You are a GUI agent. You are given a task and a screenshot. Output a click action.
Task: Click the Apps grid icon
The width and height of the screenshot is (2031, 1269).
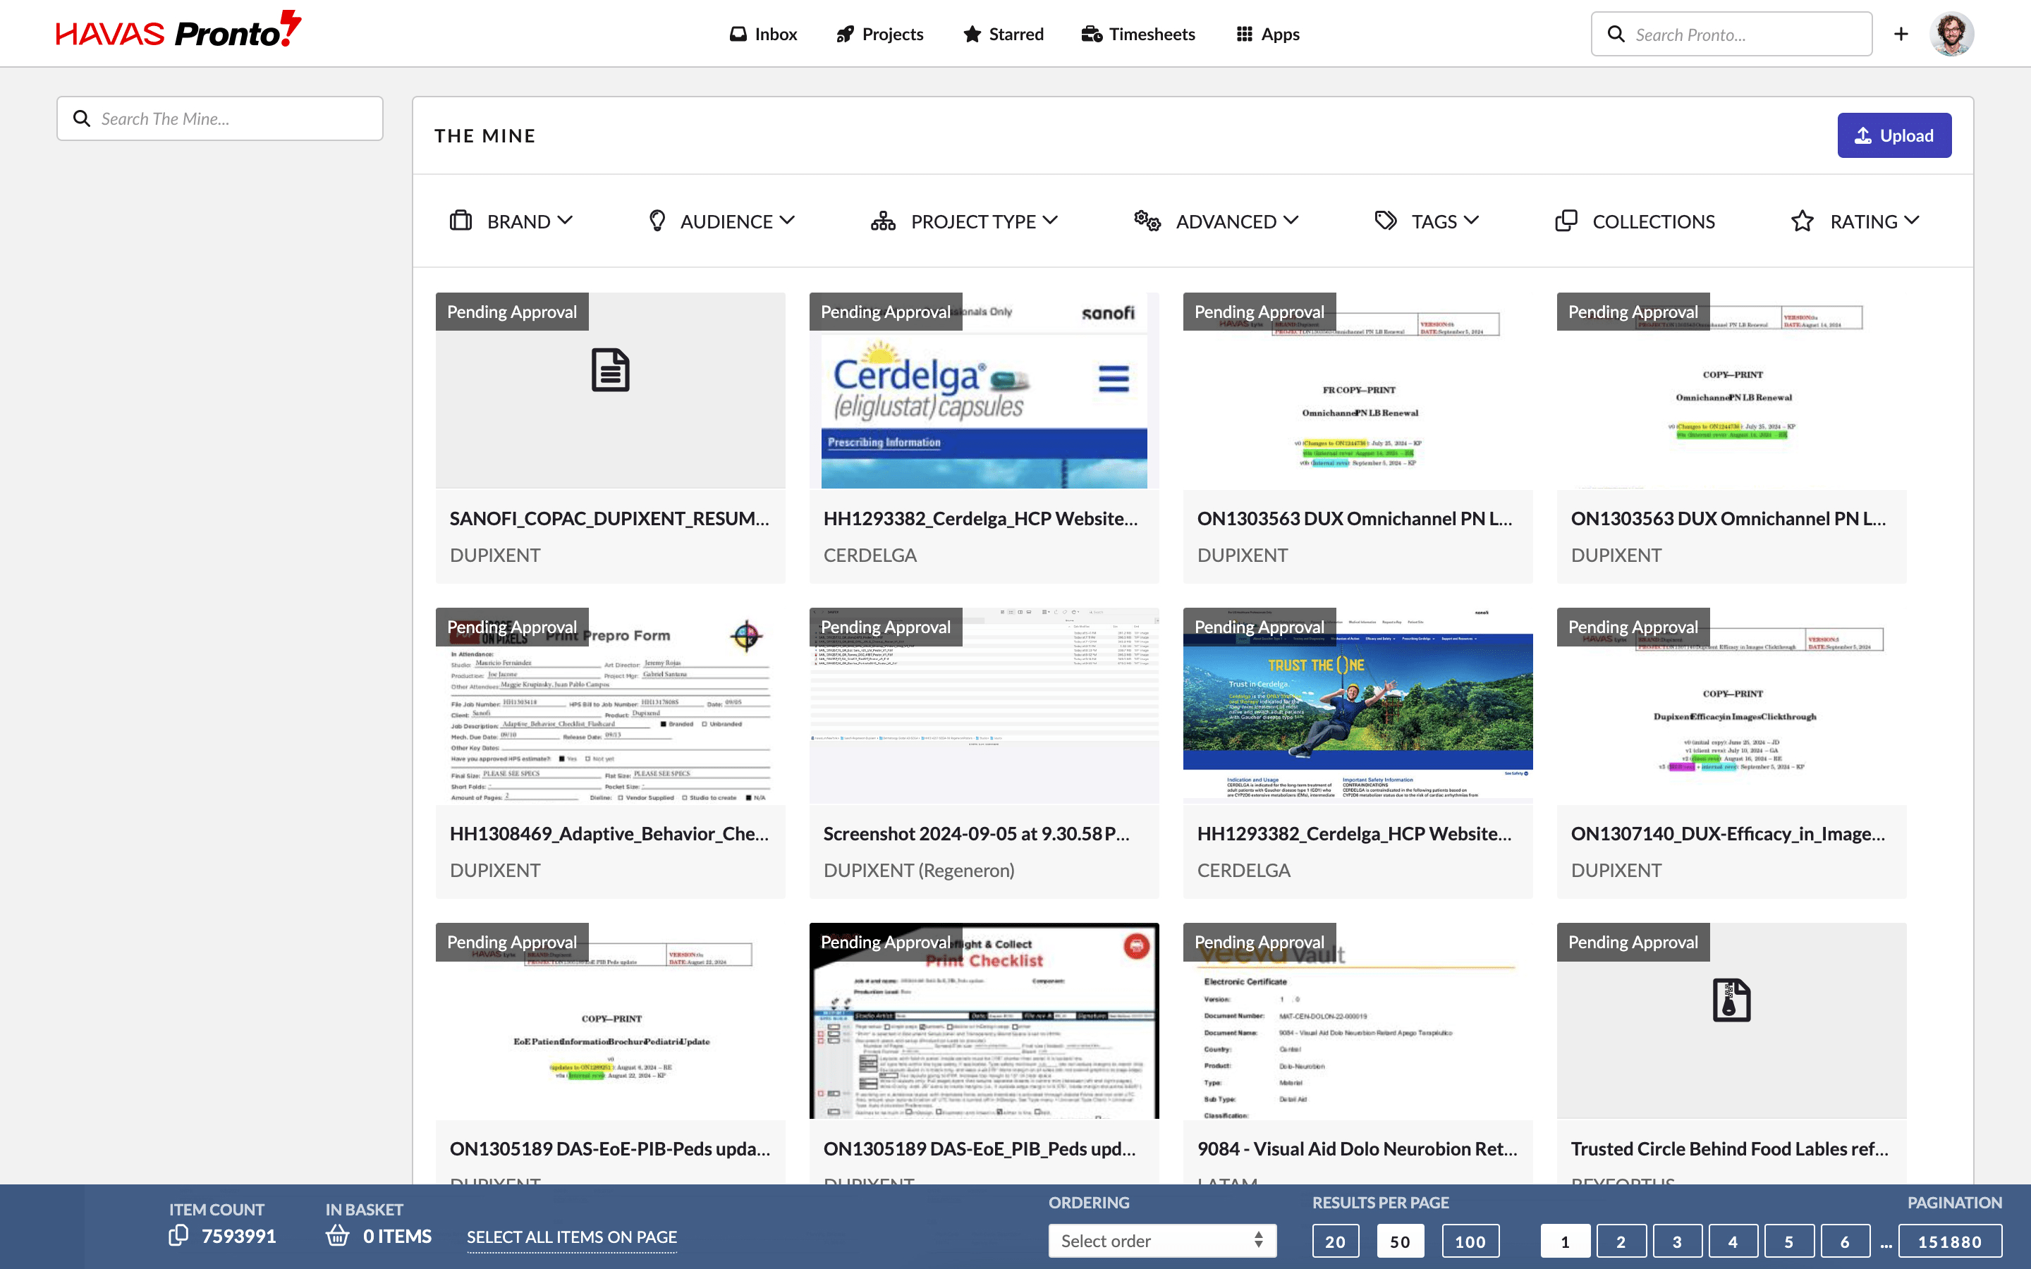point(1244,35)
